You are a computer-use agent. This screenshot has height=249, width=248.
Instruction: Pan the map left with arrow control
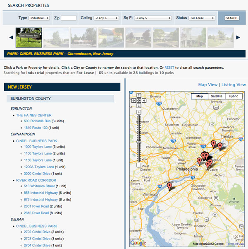tap(134, 101)
